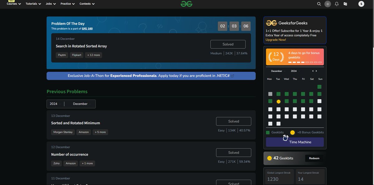Open Search in Rotated Sorted Array problem
374x185 pixels.
81,46
